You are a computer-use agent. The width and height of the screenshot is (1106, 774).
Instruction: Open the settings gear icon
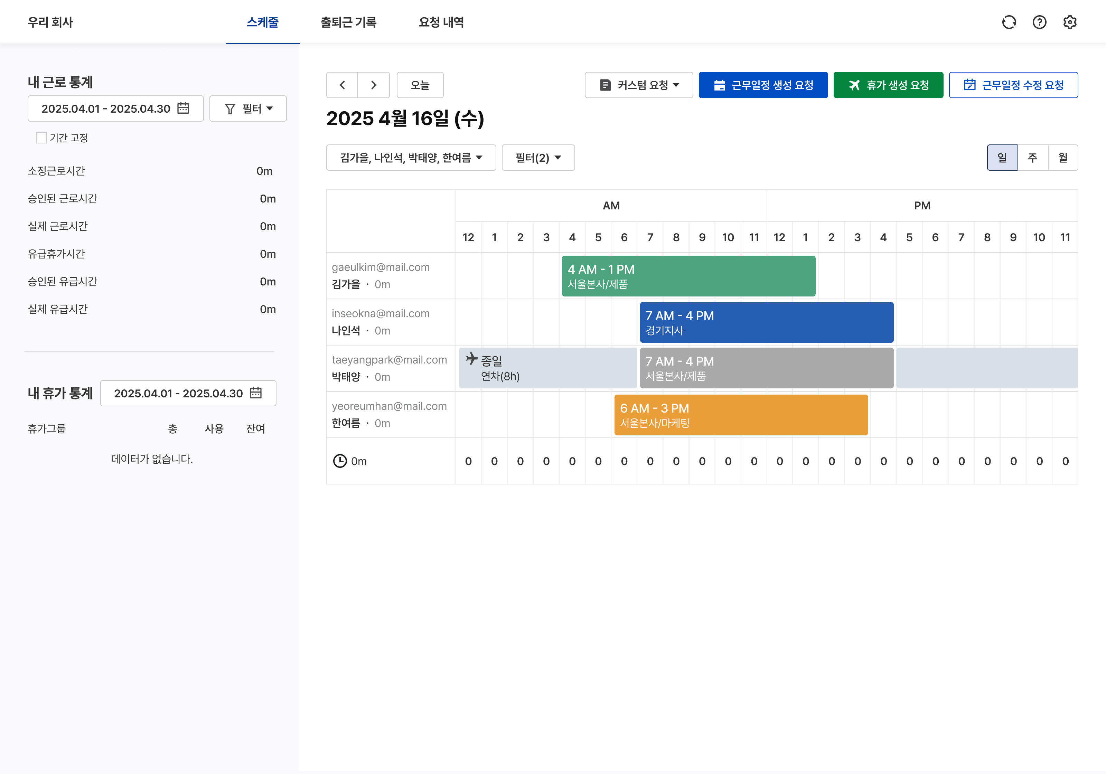(1069, 22)
